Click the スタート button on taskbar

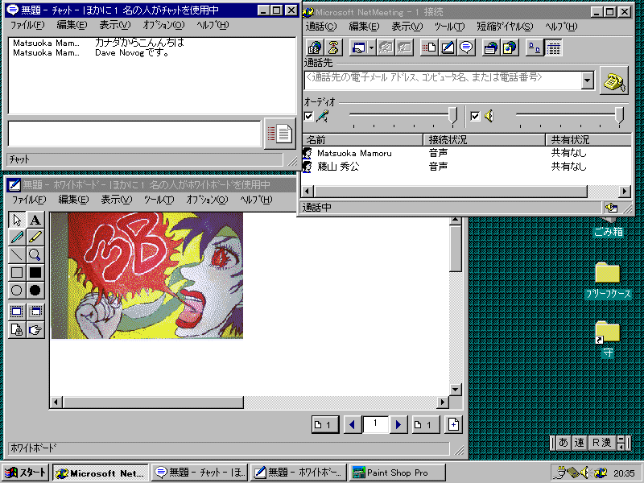[x=27, y=473]
